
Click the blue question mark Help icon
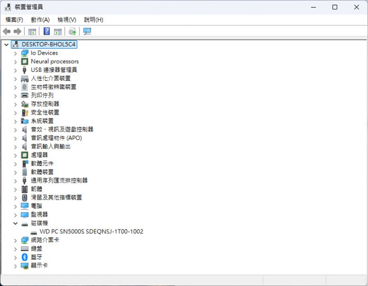(x=46, y=31)
